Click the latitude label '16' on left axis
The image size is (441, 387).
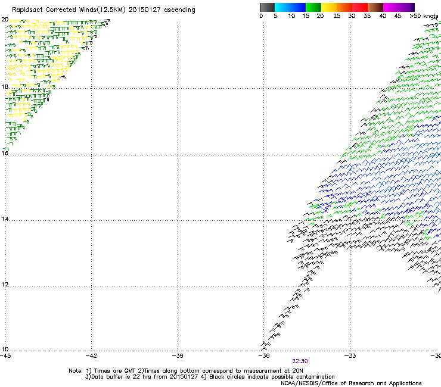click(5, 153)
